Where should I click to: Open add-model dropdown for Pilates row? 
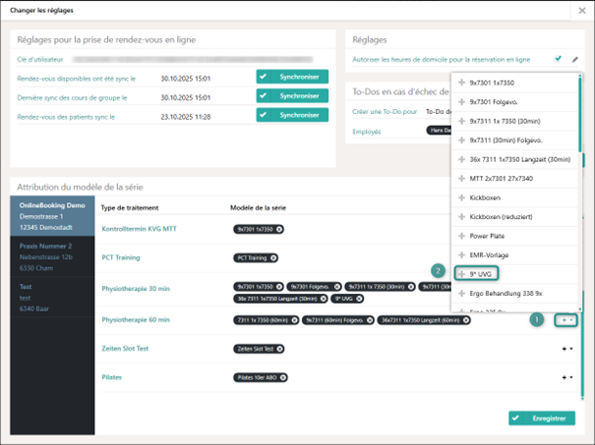[x=566, y=377]
